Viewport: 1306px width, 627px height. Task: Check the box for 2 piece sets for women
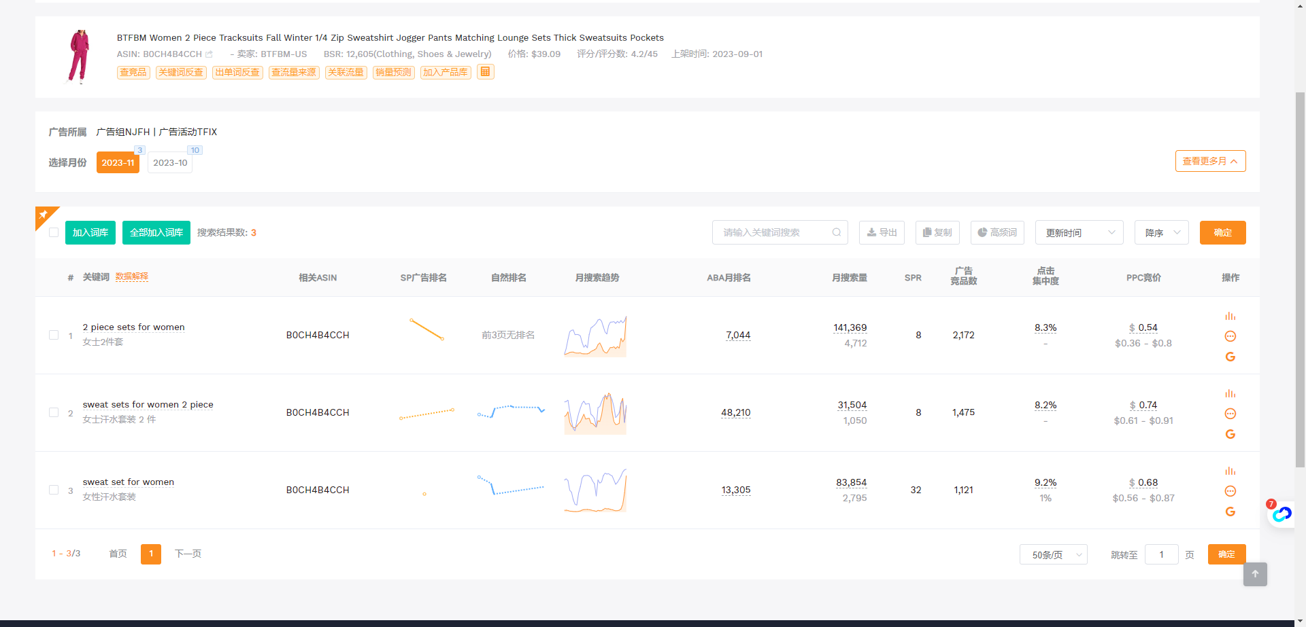coord(54,335)
